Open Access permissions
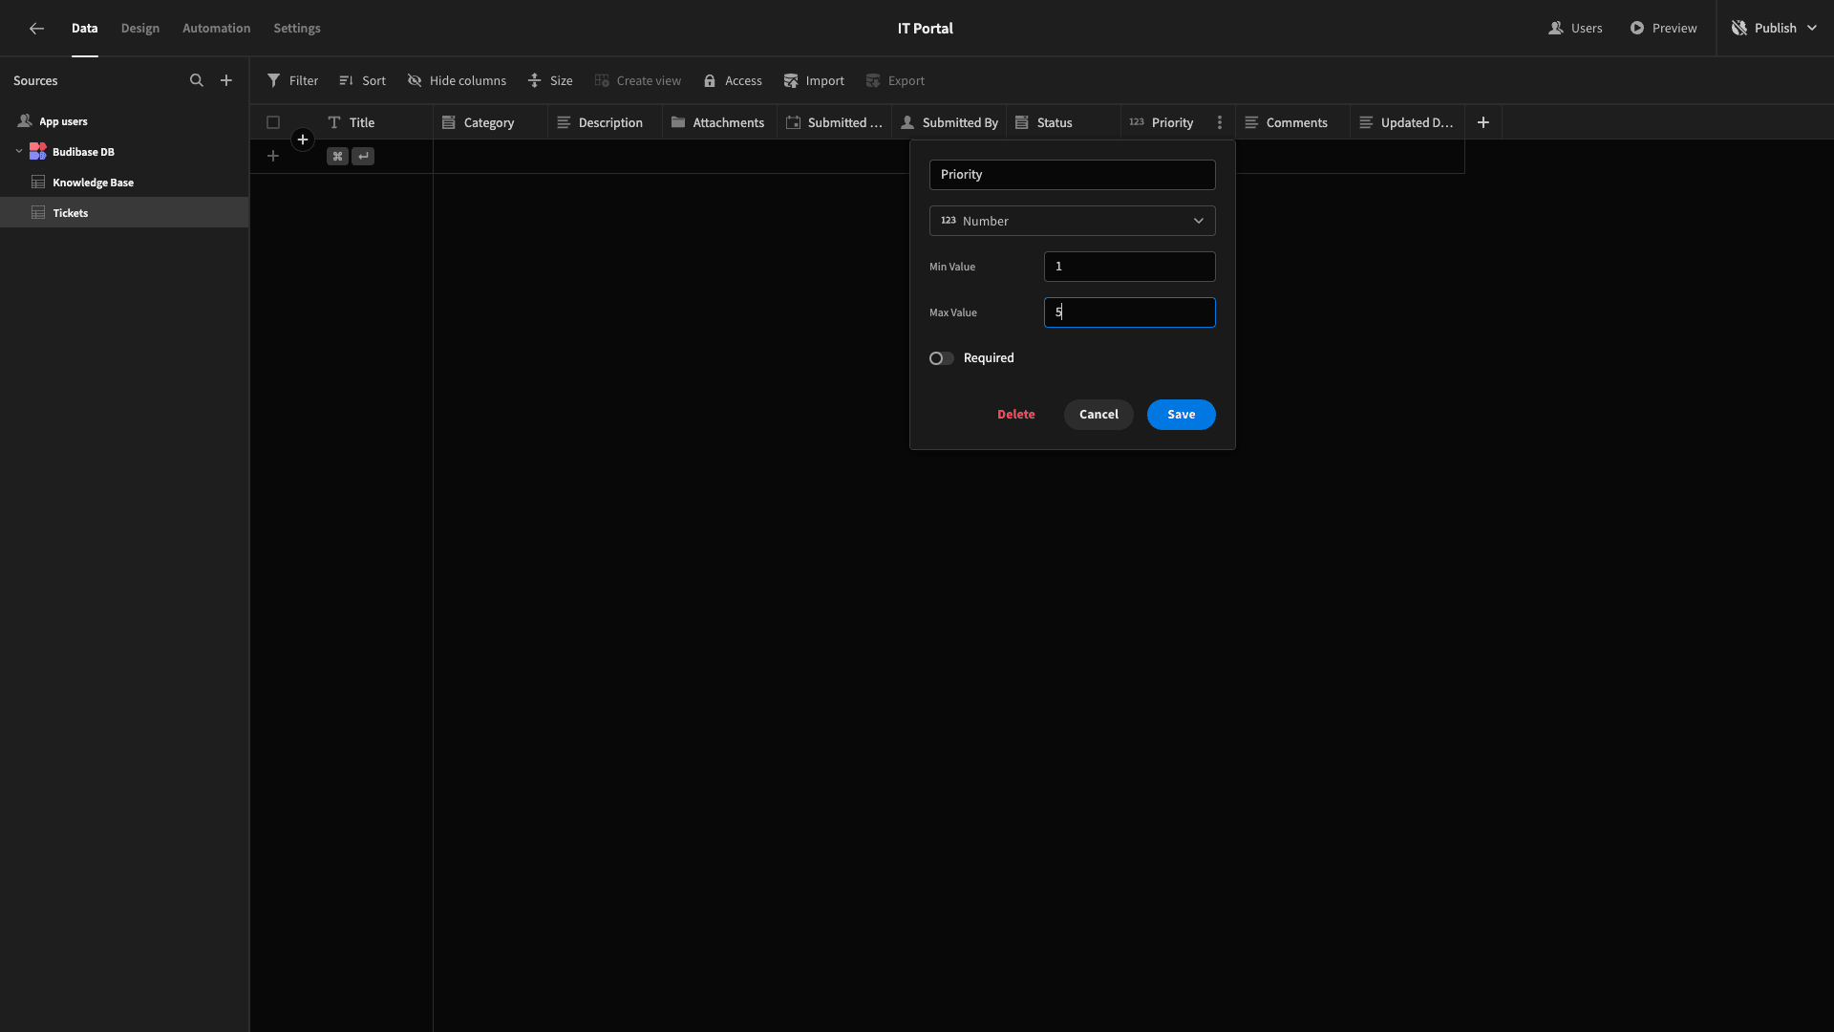Image resolution: width=1834 pixels, height=1032 pixels. (x=733, y=81)
